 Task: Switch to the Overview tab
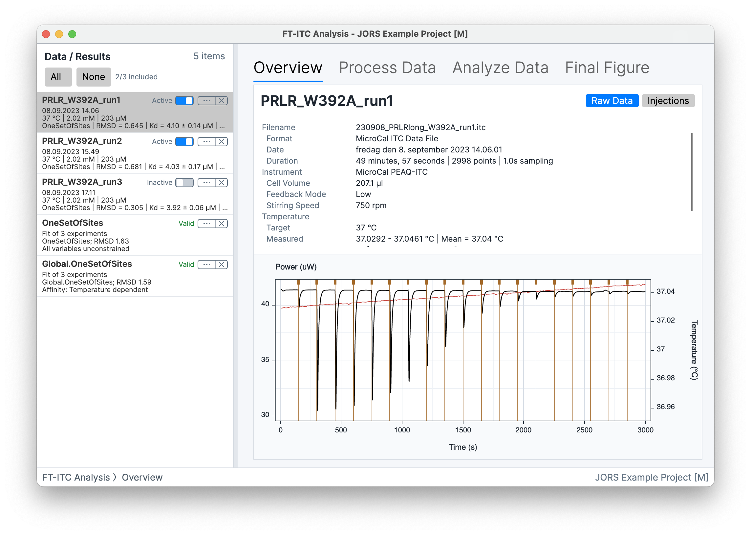coord(288,68)
